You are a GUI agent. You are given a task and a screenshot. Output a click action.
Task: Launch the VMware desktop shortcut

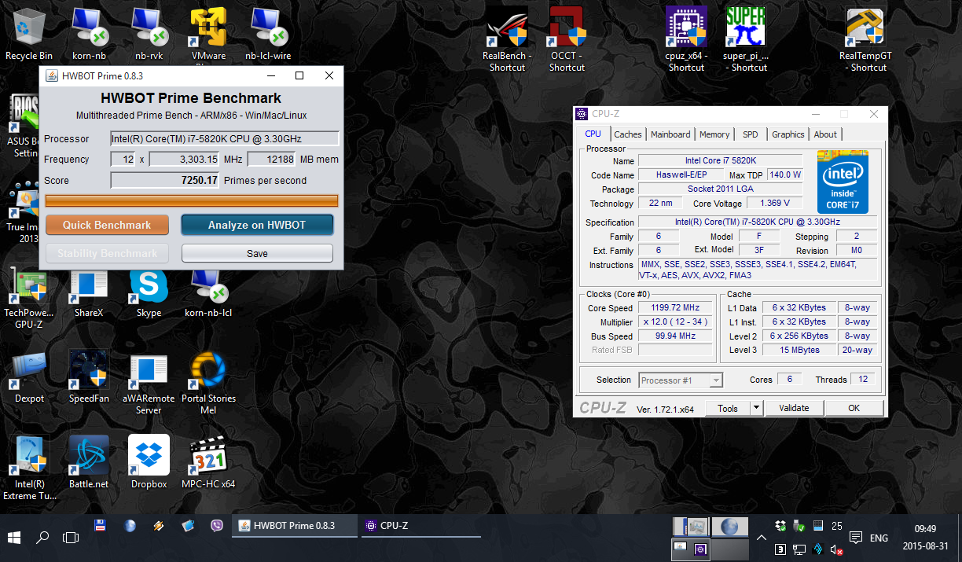pos(208,35)
